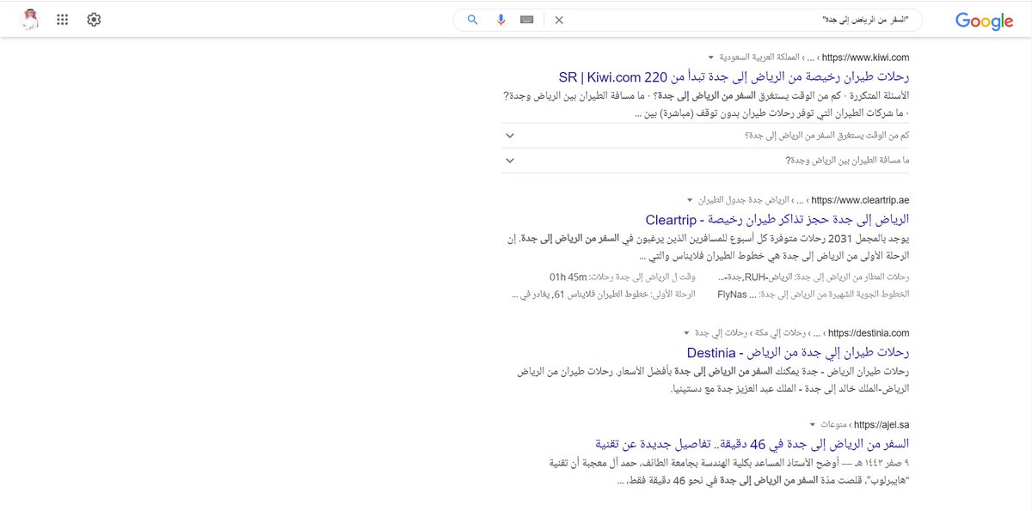The image size is (1032, 511).
Task: Clear the search query with X
Action: [x=559, y=20]
